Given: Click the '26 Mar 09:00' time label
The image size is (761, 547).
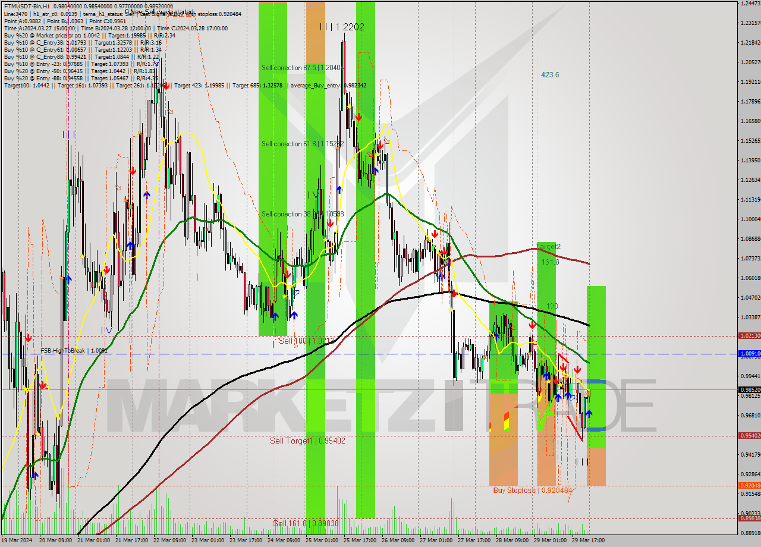Looking at the screenshot, I should 399,540.
